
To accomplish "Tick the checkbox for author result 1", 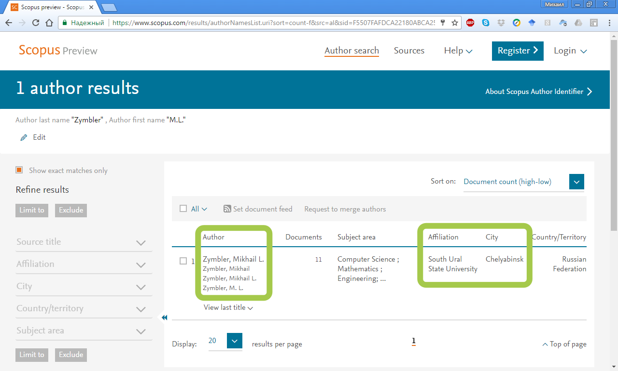I will [x=183, y=261].
